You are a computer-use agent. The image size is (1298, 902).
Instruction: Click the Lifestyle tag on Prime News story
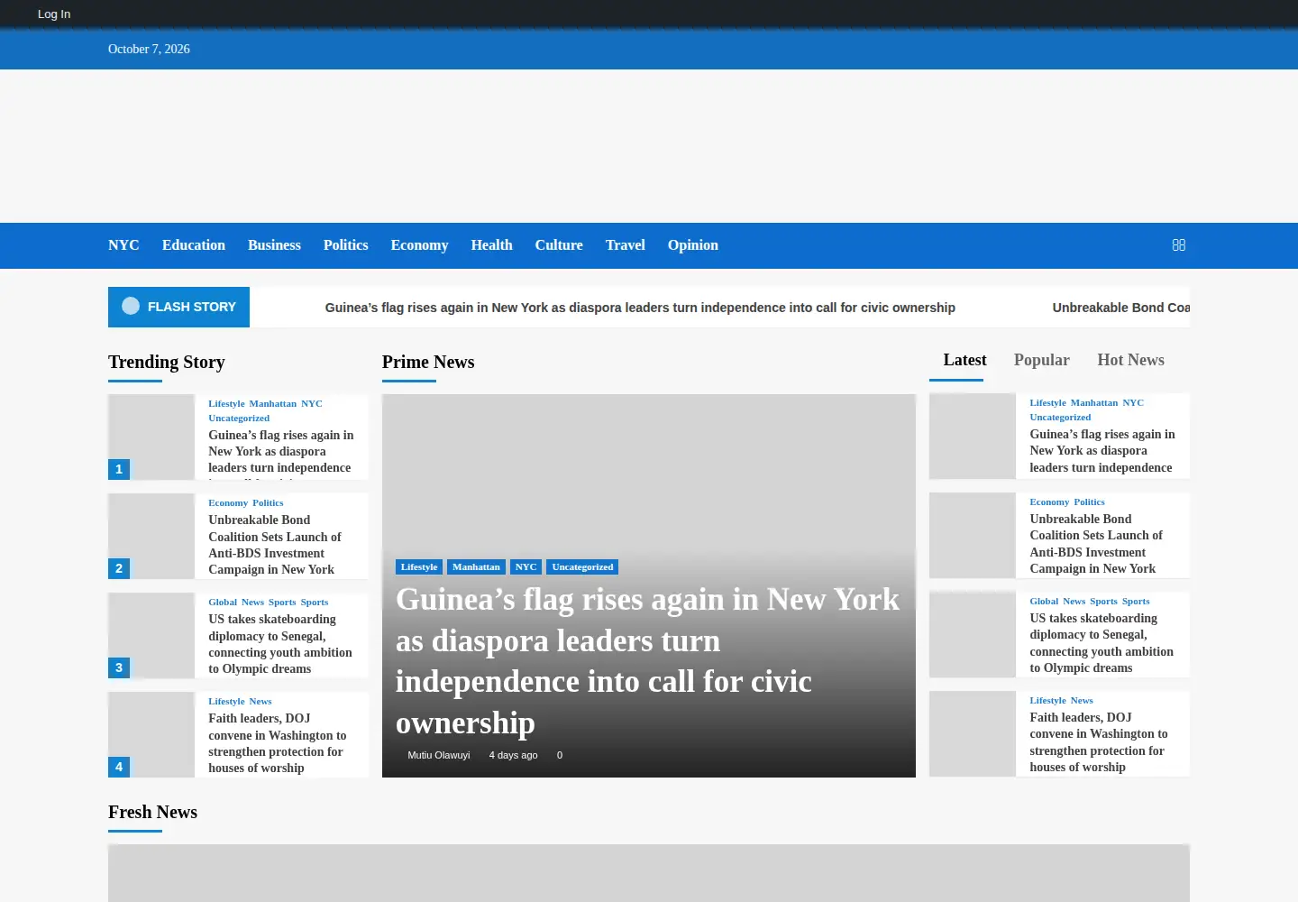[x=419, y=567]
